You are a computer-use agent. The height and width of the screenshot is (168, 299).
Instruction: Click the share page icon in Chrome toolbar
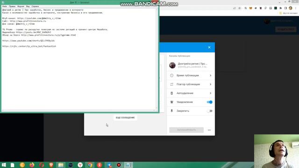(x=235, y=8)
